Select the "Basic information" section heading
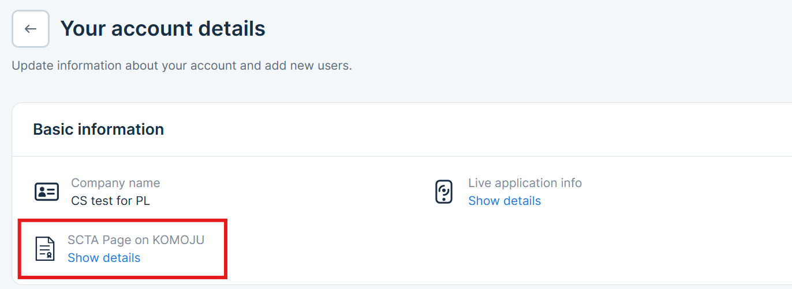Viewport: 792px width, 289px height. (98, 130)
